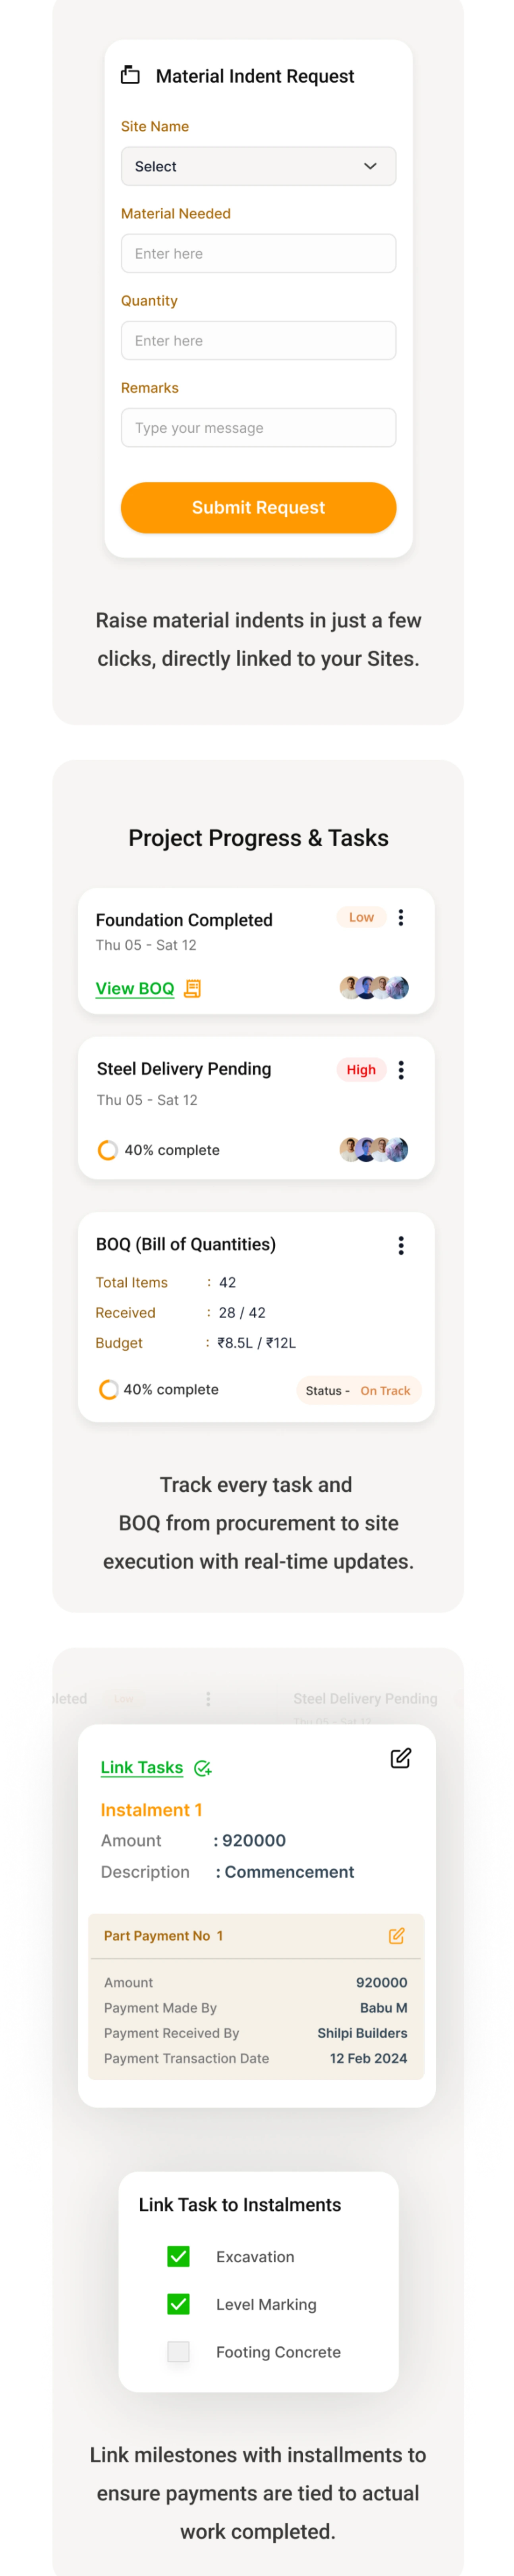Open the Site Name Select dropdown
The image size is (514, 2576).
click(258, 166)
